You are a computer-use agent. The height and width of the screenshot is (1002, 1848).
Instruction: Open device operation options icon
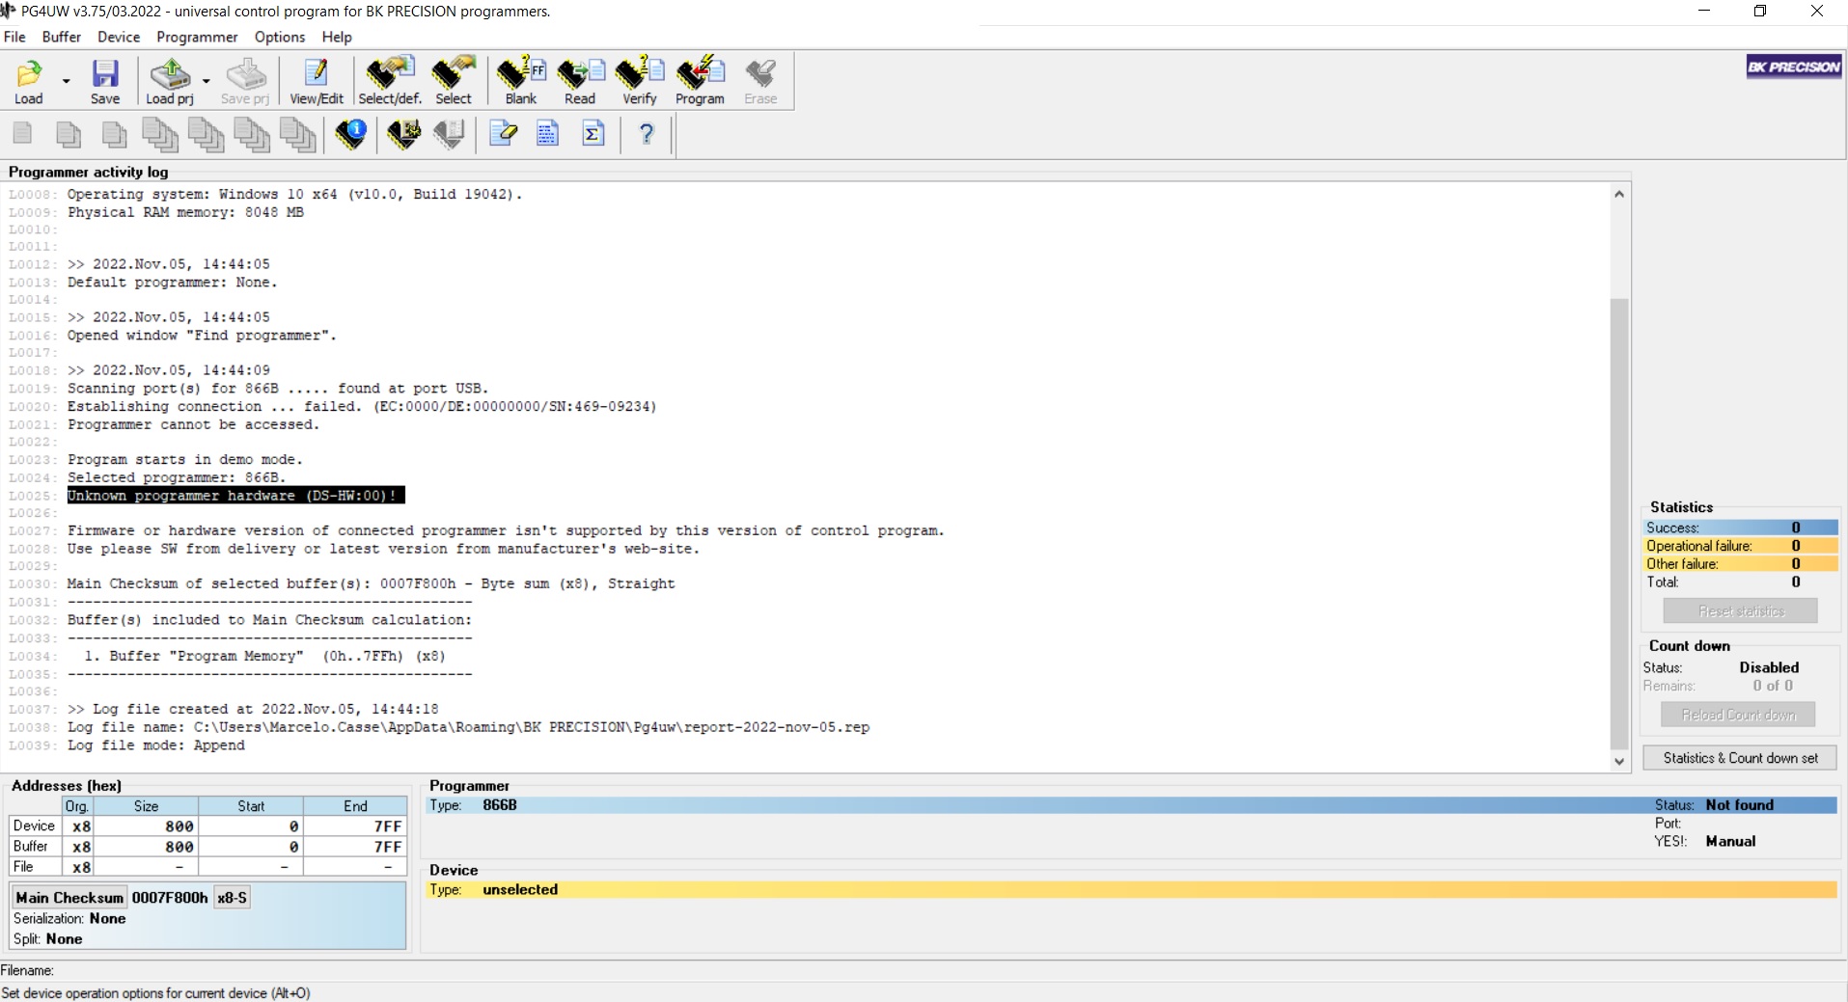click(403, 134)
